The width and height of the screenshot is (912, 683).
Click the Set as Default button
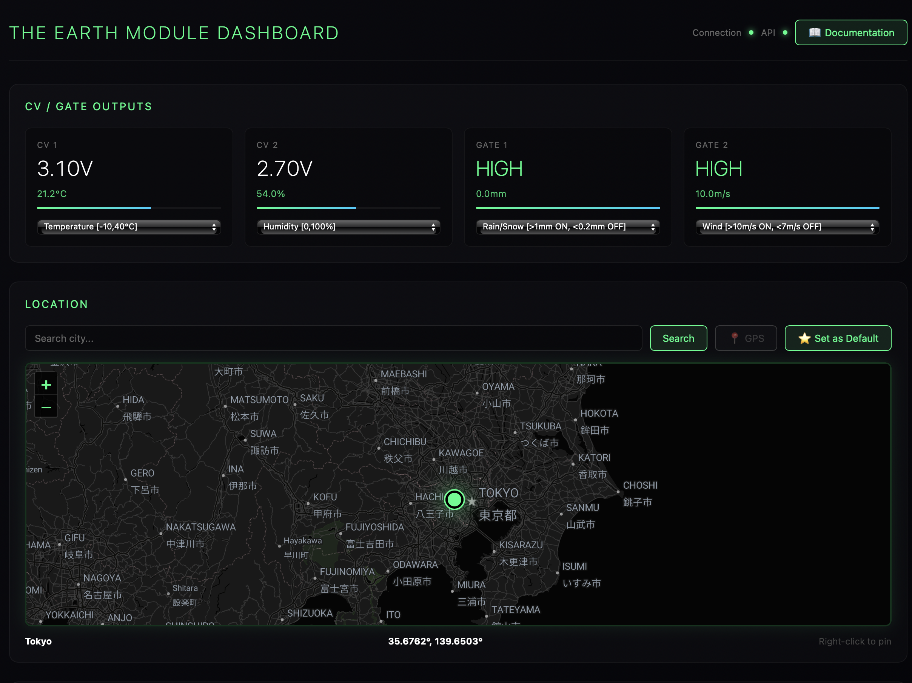(x=838, y=338)
